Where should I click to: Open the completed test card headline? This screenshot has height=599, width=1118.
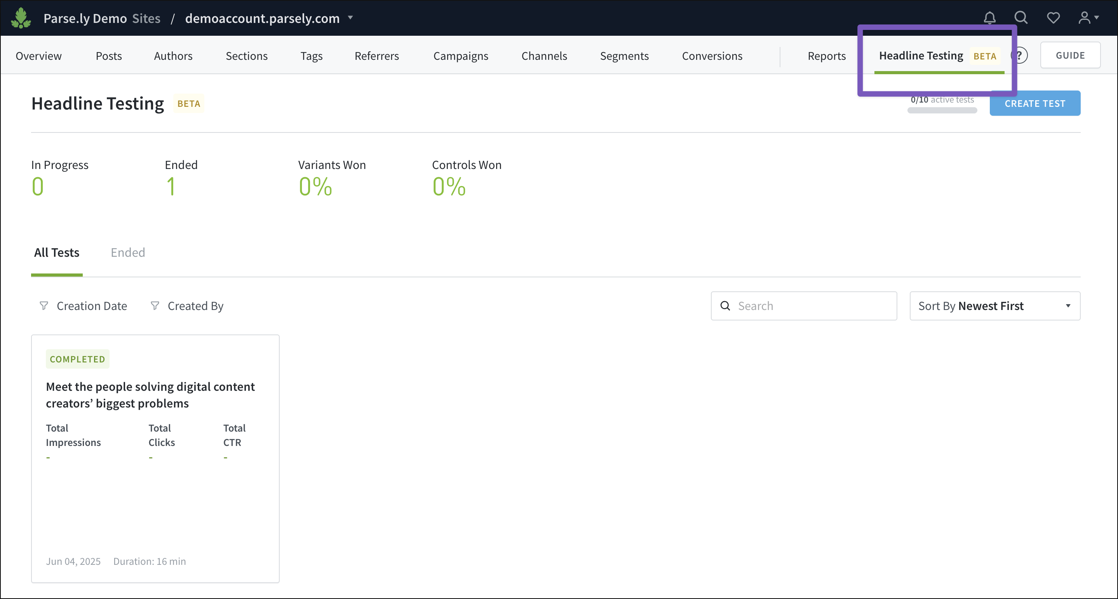(x=150, y=395)
